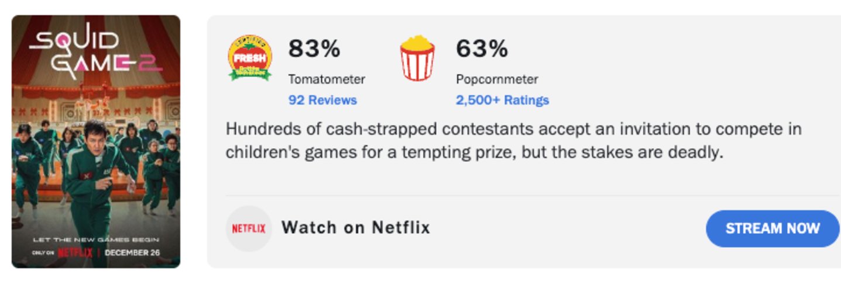Click the Popcornmeter label
Image resolution: width=841 pixels, height=281 pixels.
497,79
